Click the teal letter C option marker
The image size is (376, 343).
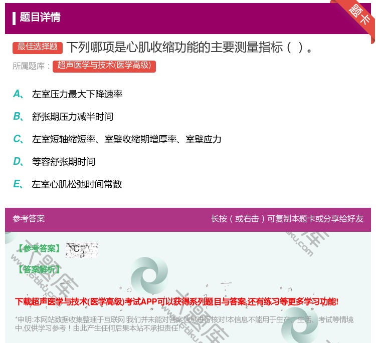pos(18,139)
